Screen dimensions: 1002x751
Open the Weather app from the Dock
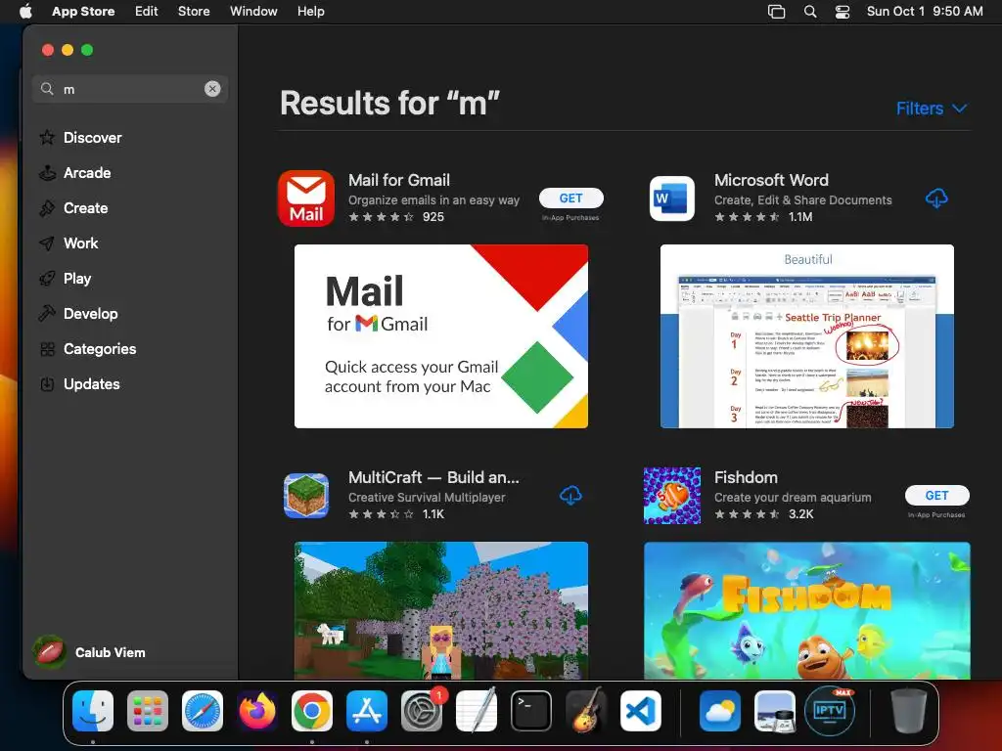point(719,711)
